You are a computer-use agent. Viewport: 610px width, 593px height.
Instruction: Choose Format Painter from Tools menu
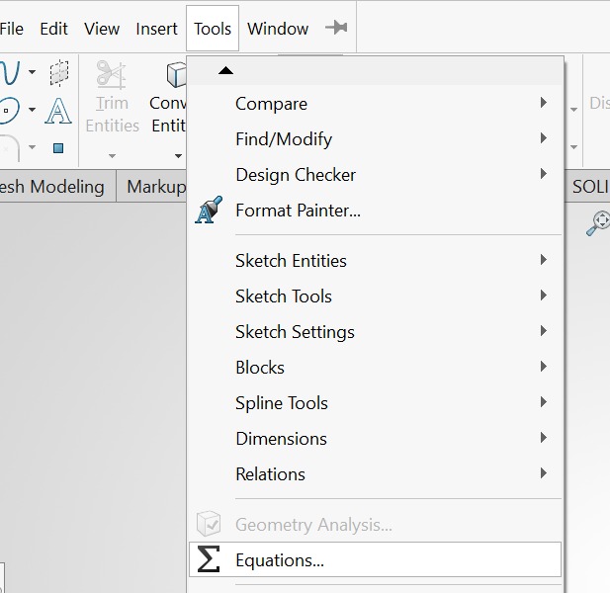pyautogui.click(x=375, y=211)
